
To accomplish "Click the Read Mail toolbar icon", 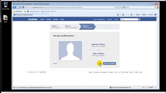I will pos(128,15).
